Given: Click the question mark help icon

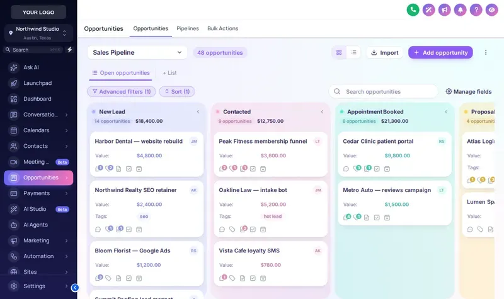Looking at the screenshot, I should point(476,10).
